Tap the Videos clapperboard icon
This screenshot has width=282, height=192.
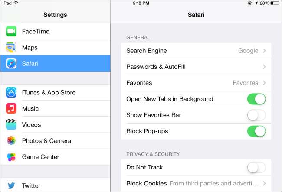(11, 125)
